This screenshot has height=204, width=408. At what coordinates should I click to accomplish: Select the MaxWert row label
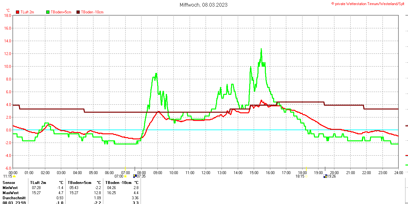(11, 193)
